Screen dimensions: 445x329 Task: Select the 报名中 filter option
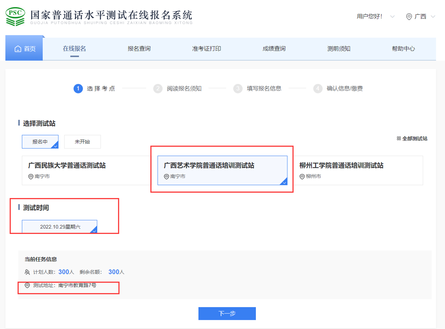click(40, 142)
